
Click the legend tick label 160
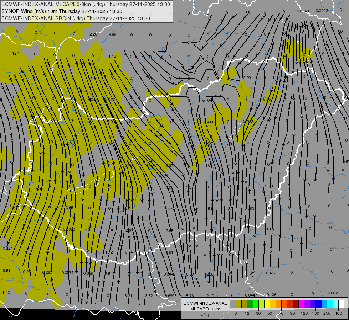click(x=315, y=313)
